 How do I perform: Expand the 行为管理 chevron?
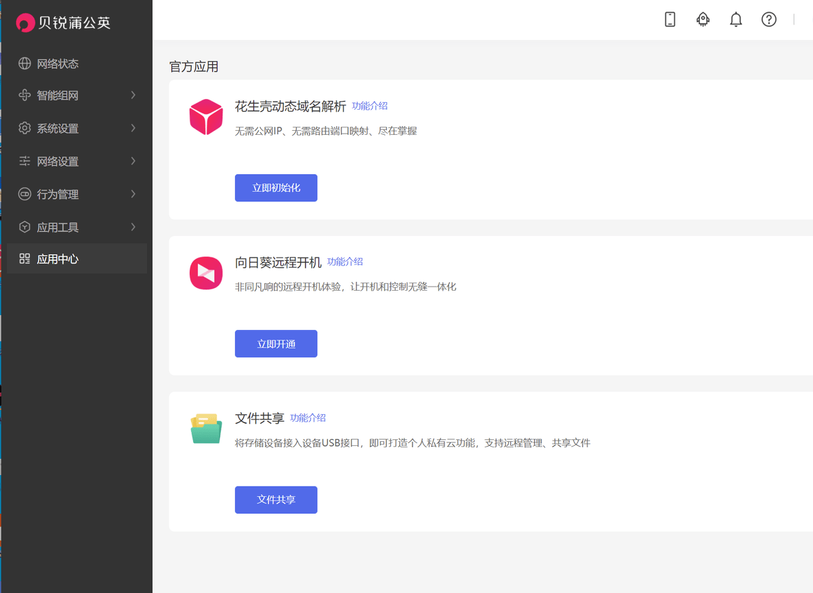point(133,194)
